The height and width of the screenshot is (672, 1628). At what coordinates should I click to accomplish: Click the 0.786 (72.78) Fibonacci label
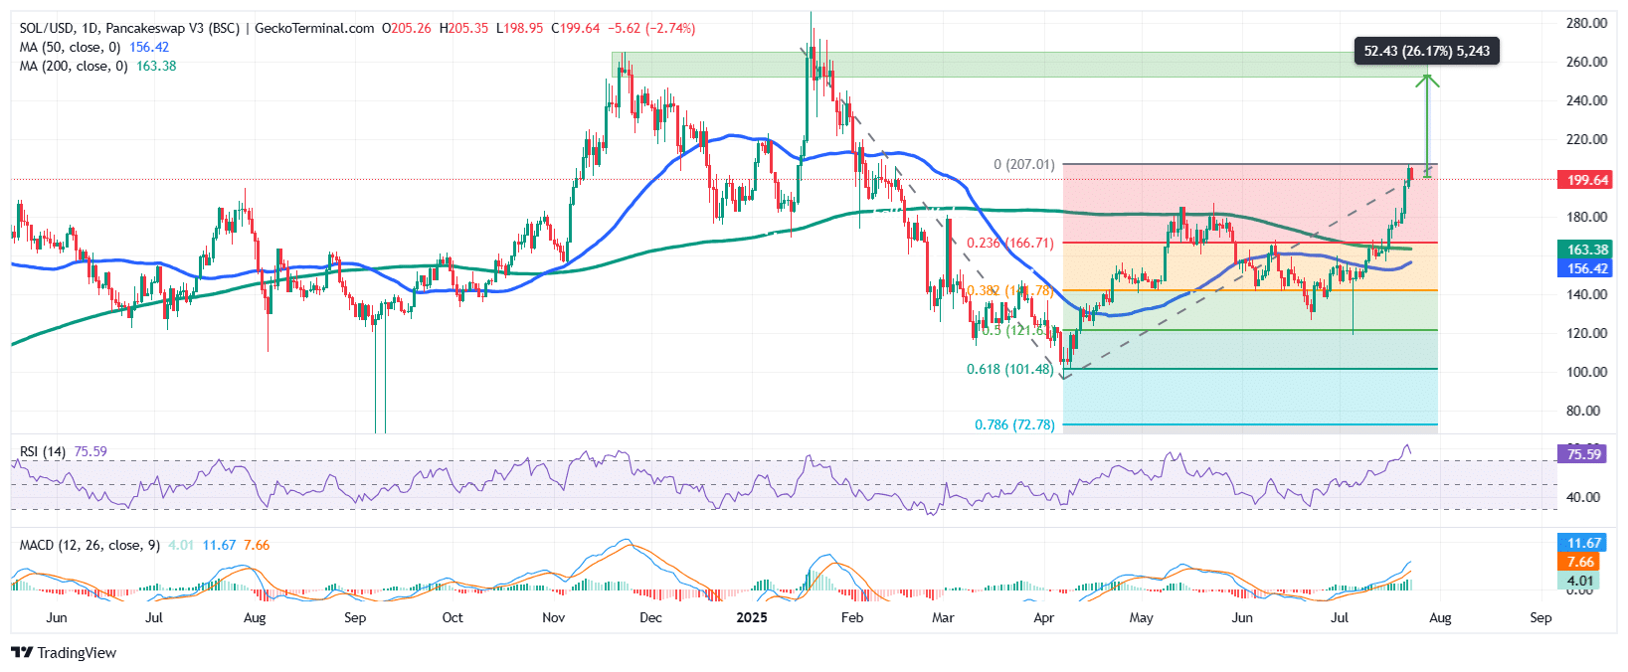pos(1014,424)
